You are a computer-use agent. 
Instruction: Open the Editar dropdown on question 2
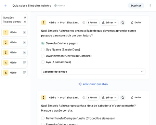click(109, 98)
